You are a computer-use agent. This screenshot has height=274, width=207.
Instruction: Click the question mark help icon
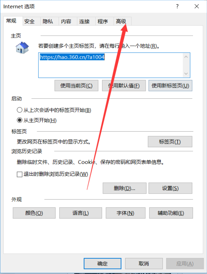tap(177, 7)
